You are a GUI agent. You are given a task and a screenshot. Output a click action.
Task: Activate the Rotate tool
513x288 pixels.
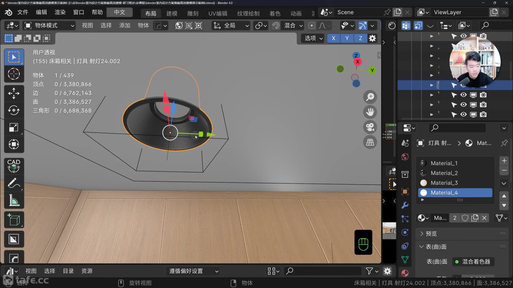[14, 110]
